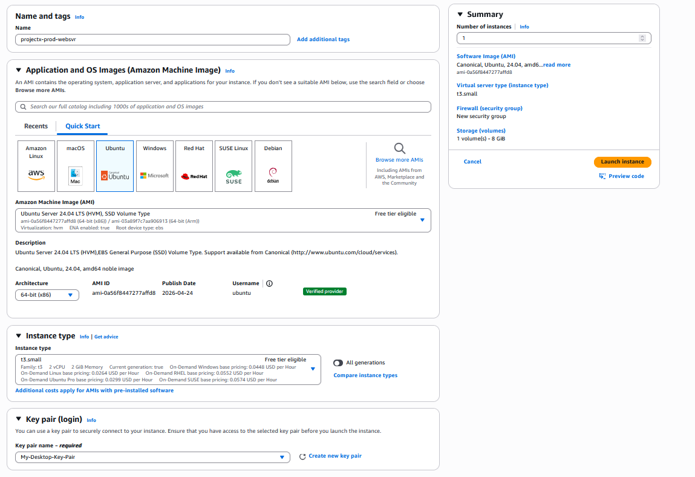Select the Amazon Linux AMI tile
Screen dimensions: 695x477
tap(36, 166)
